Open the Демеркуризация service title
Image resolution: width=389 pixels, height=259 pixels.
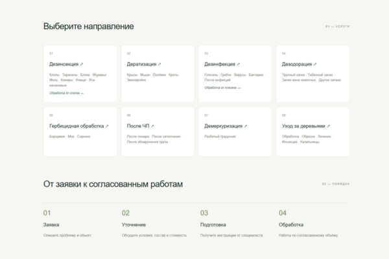(x=223, y=126)
